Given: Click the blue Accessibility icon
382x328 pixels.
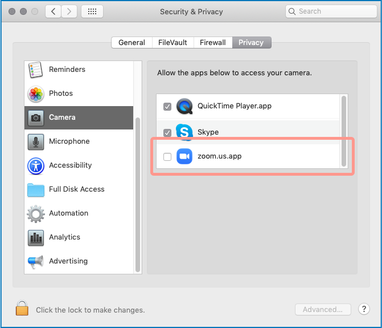Looking at the screenshot, I should tap(36, 166).
